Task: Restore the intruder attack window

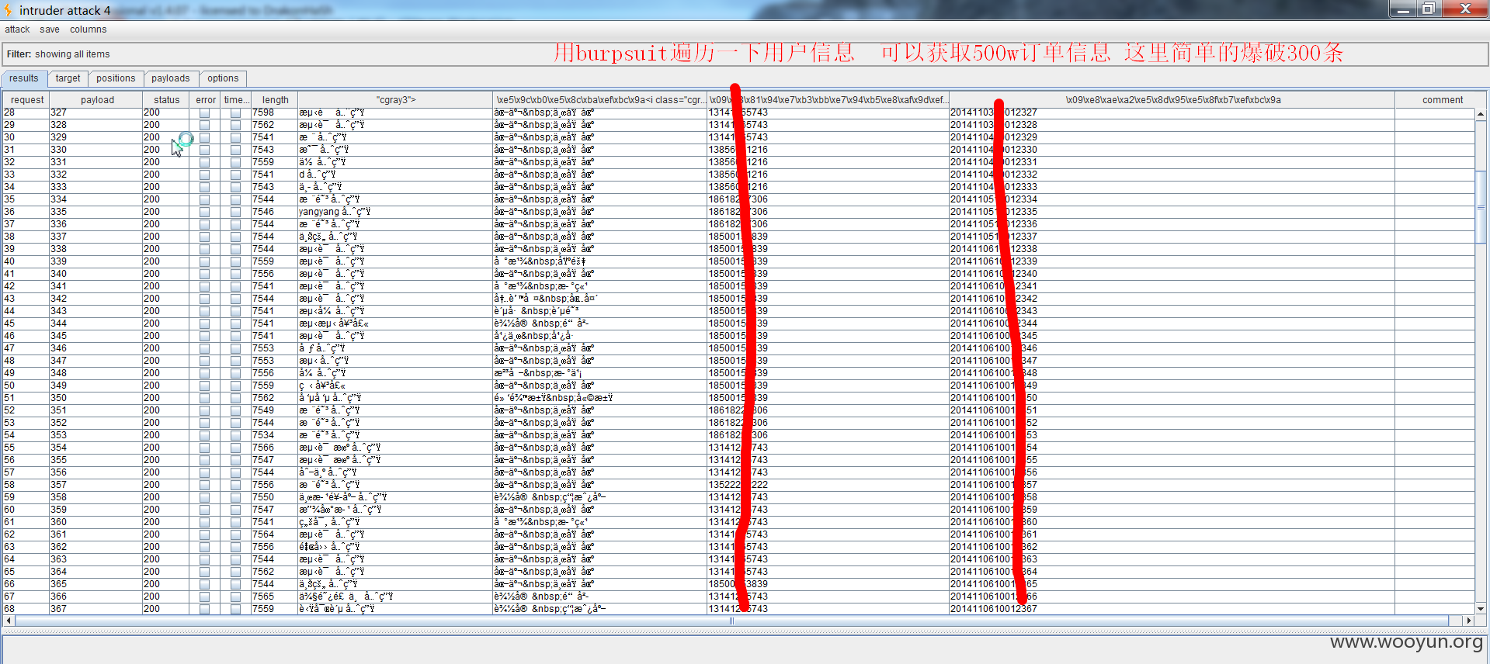Action: tap(1428, 9)
